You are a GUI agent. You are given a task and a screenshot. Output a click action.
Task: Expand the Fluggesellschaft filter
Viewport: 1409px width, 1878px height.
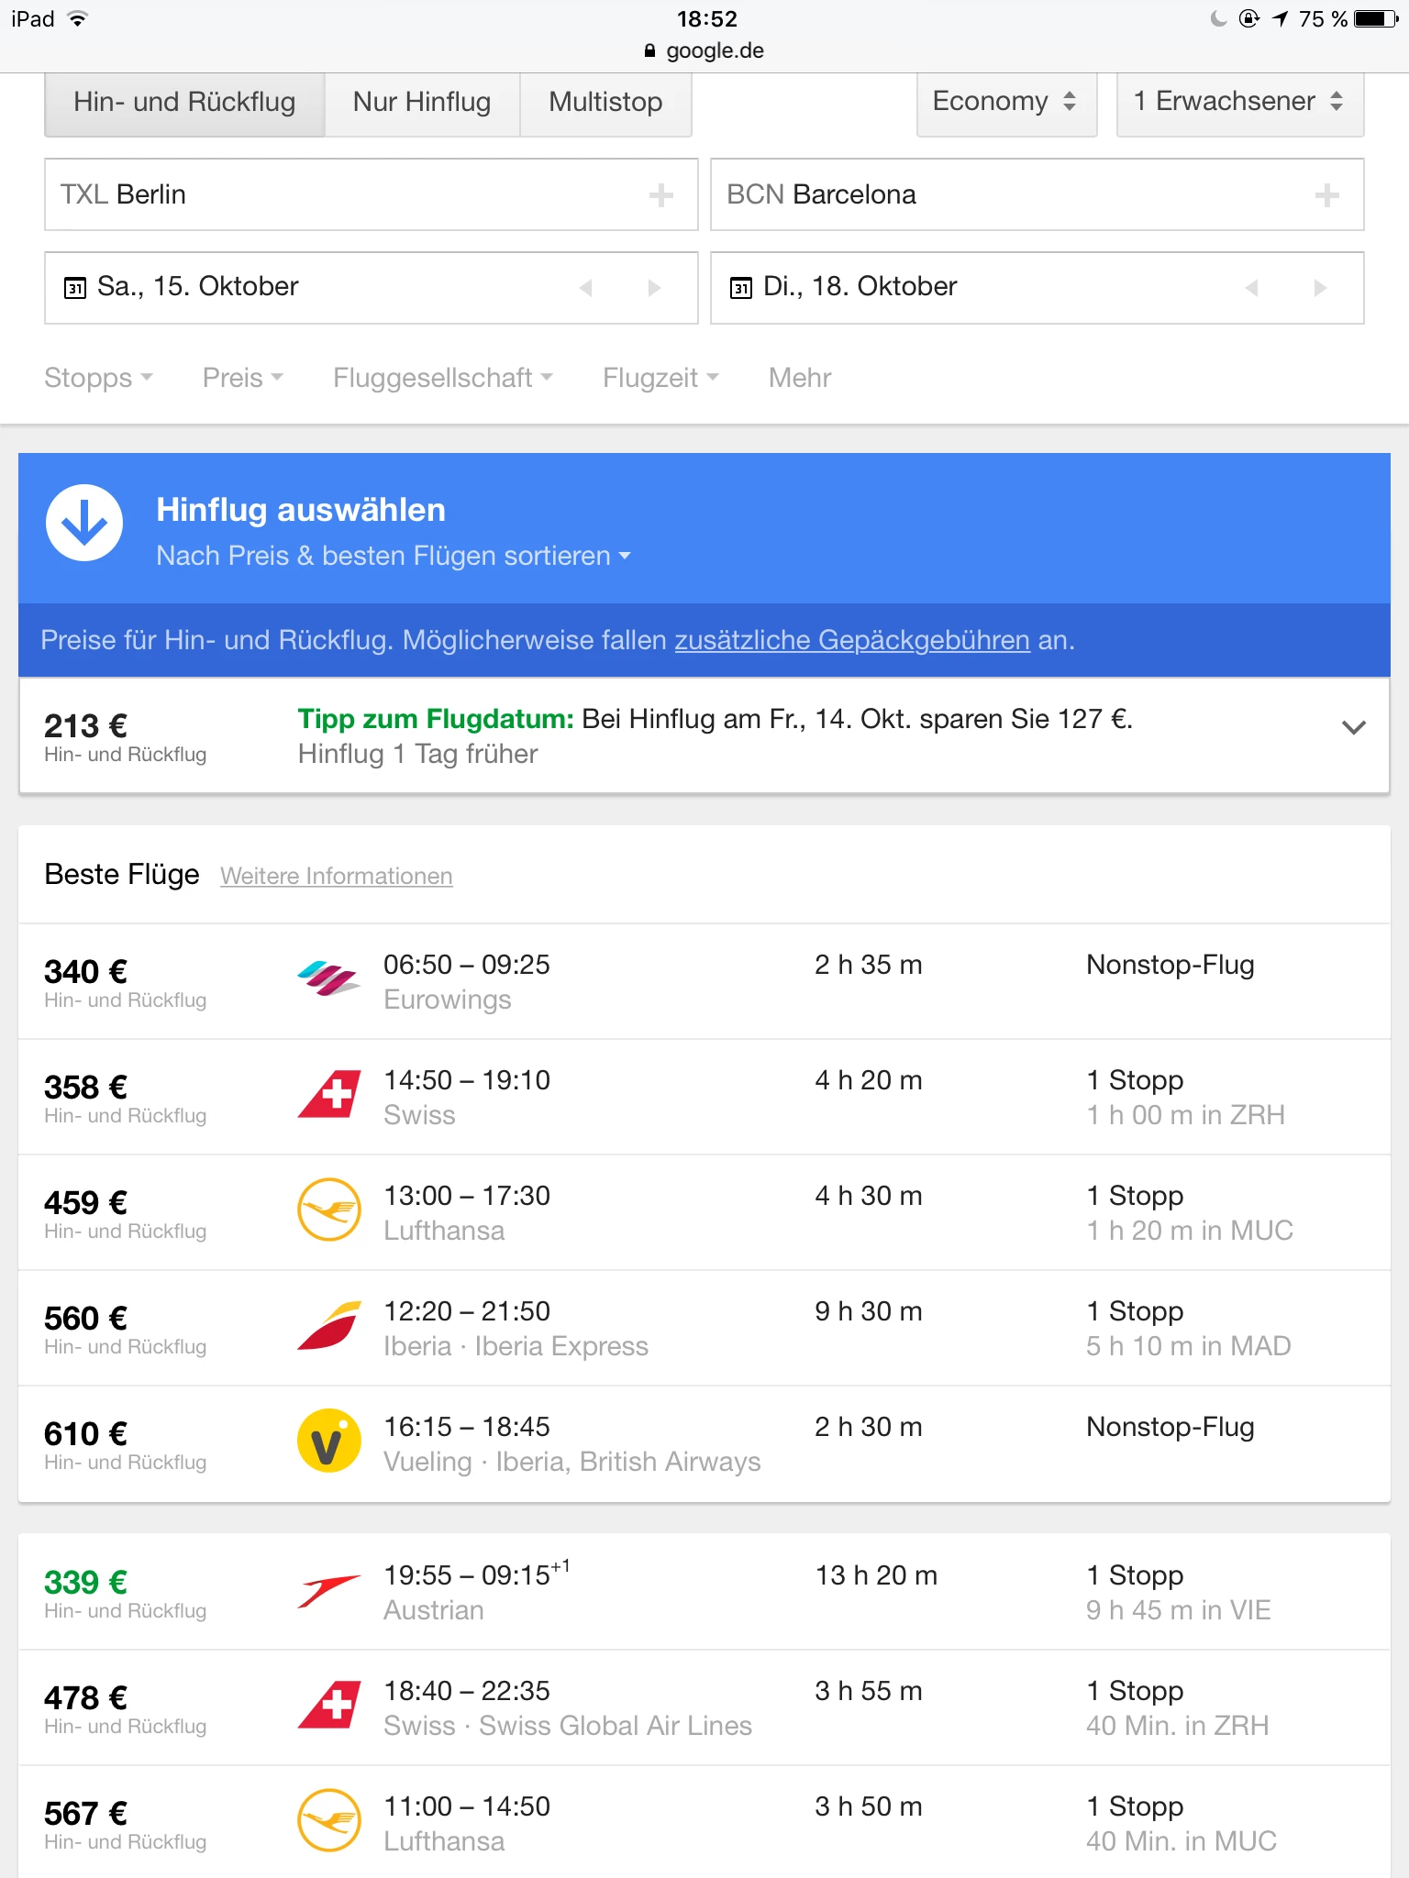442,378
